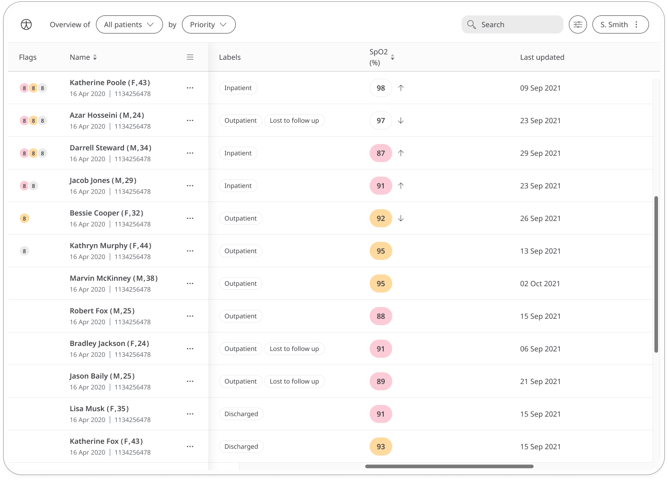Click the orange SpO2 value 92 for Bessie Cooper
668x480 pixels.
coord(381,218)
